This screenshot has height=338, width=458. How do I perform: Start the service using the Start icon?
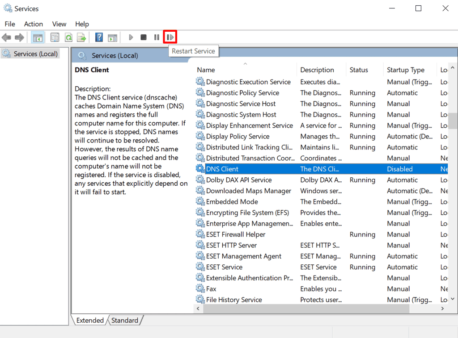130,37
